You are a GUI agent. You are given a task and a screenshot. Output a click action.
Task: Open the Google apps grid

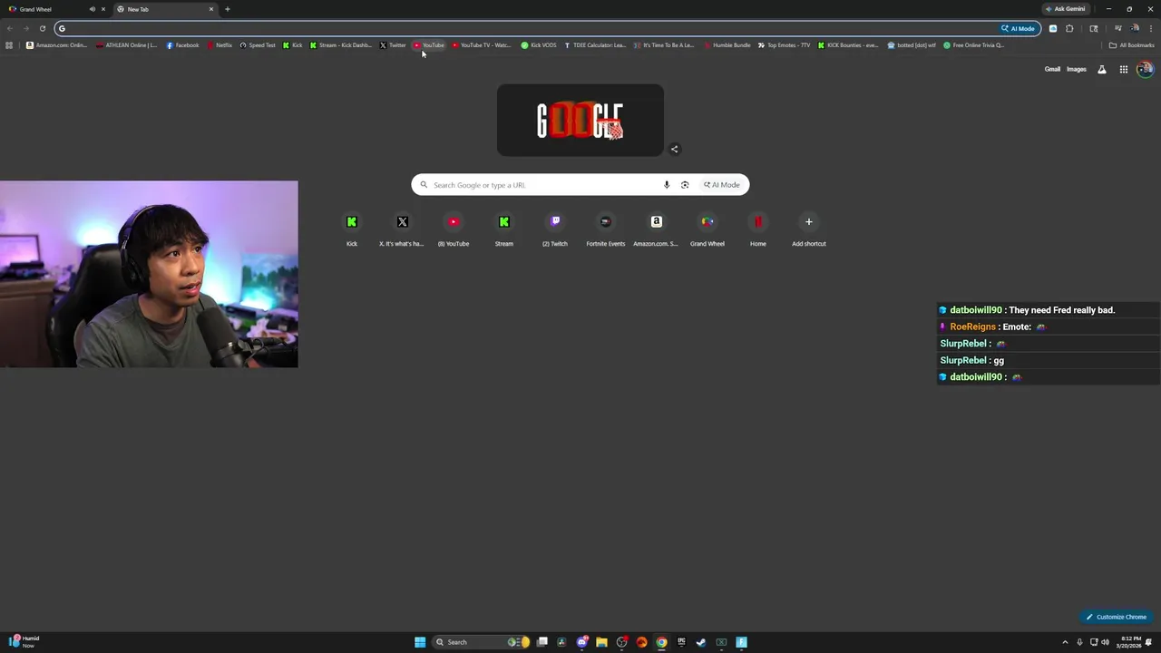pyautogui.click(x=1123, y=69)
